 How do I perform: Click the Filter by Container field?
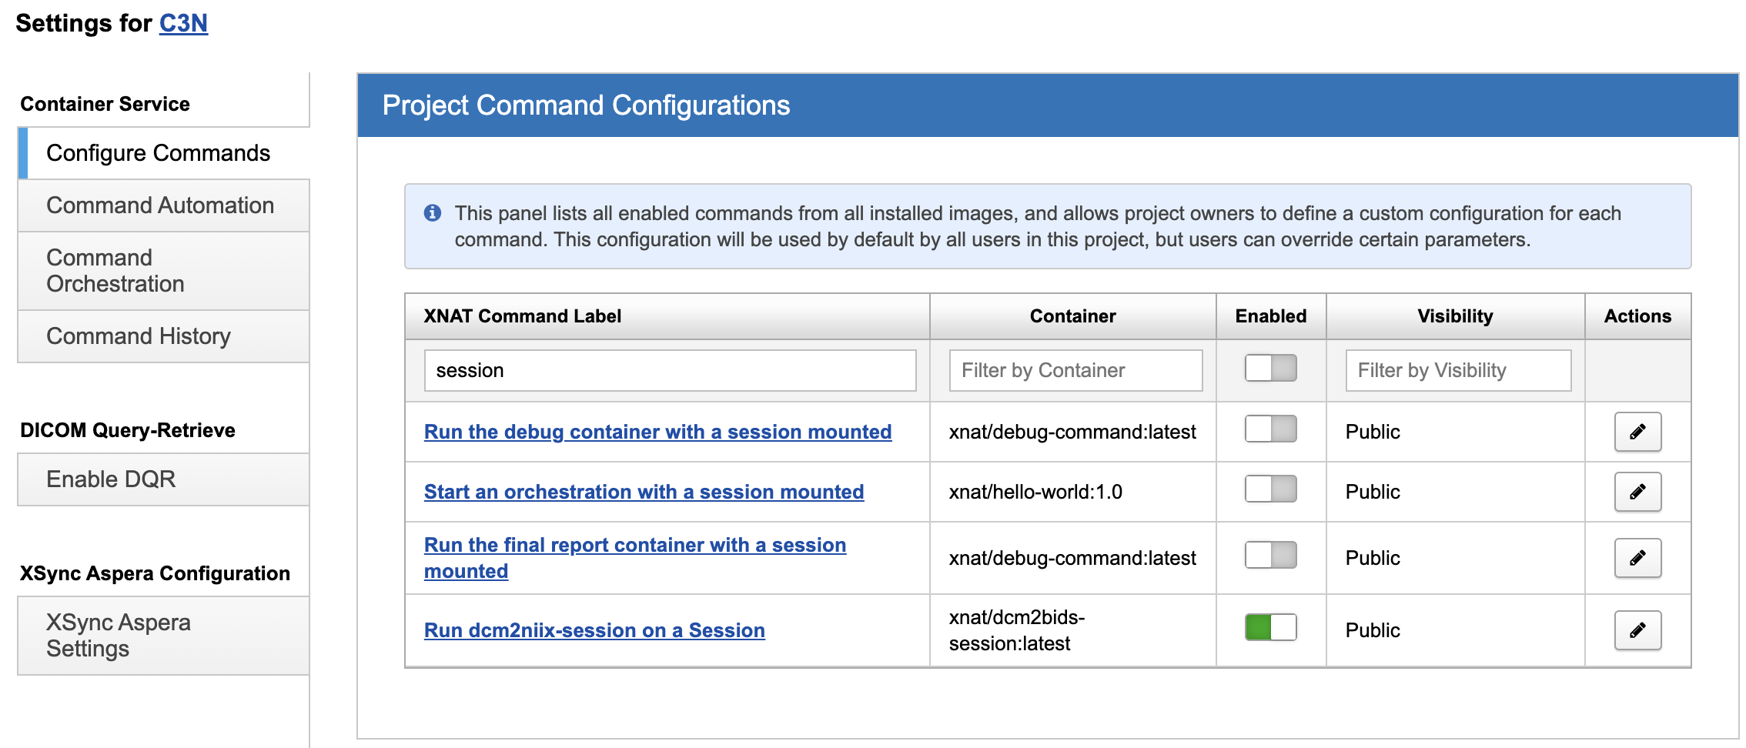(1075, 371)
